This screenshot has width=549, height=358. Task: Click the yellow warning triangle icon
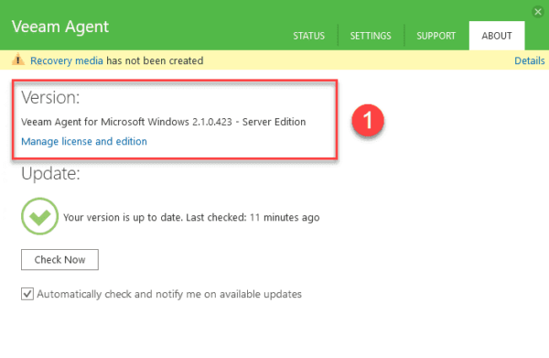pyautogui.click(x=18, y=60)
